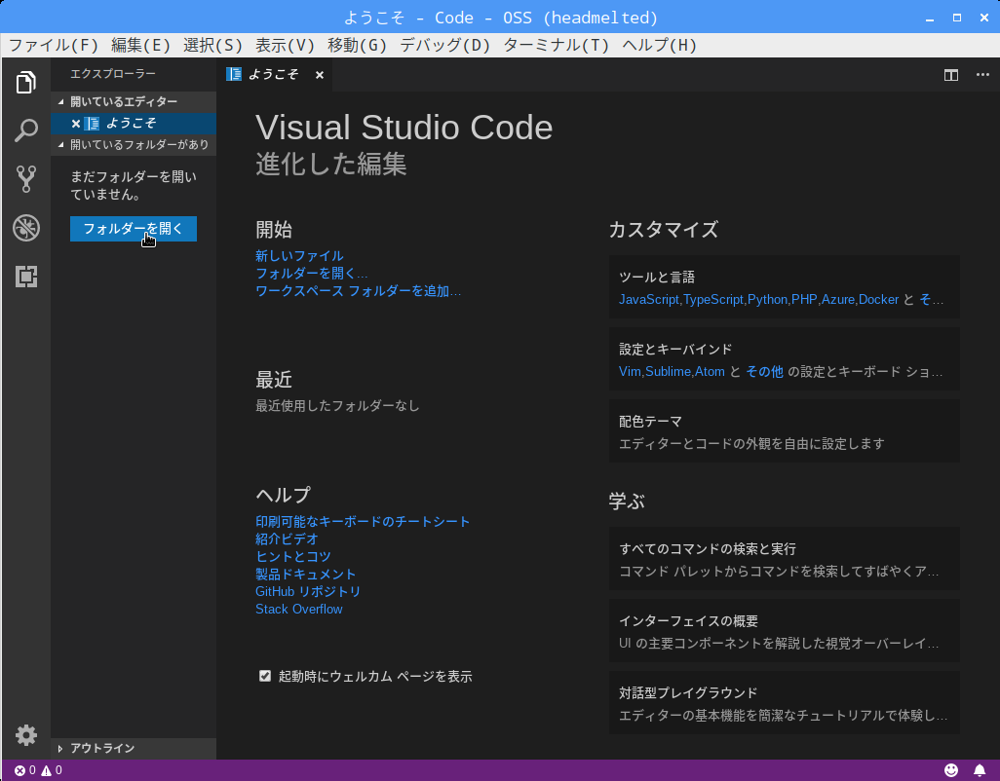Select the ようこそ editor tab

click(273, 75)
